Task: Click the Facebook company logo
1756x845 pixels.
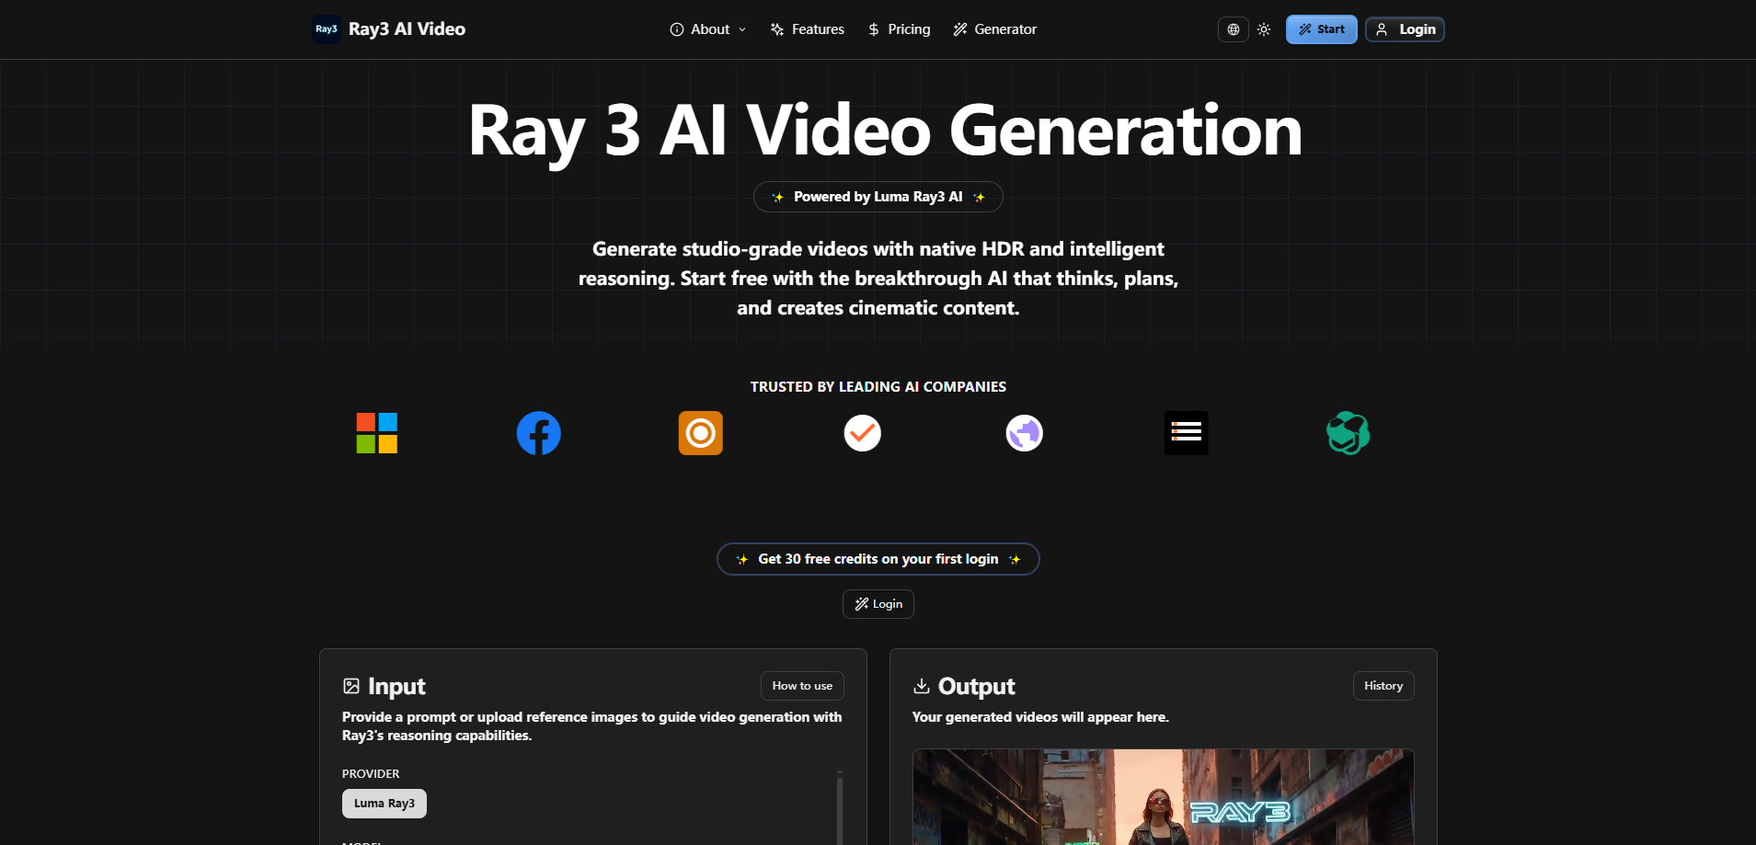Action: click(538, 432)
